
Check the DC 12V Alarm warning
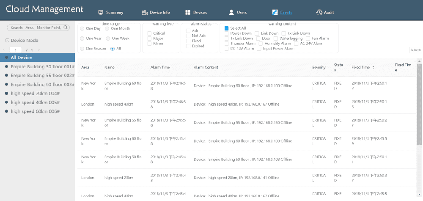227,49
